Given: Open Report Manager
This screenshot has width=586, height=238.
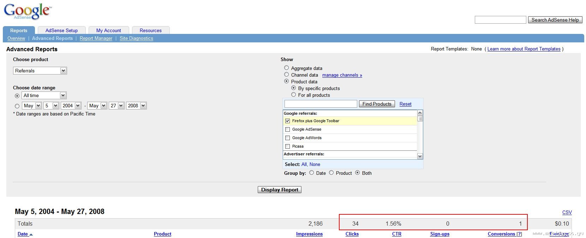Looking at the screenshot, I should click(x=96, y=38).
